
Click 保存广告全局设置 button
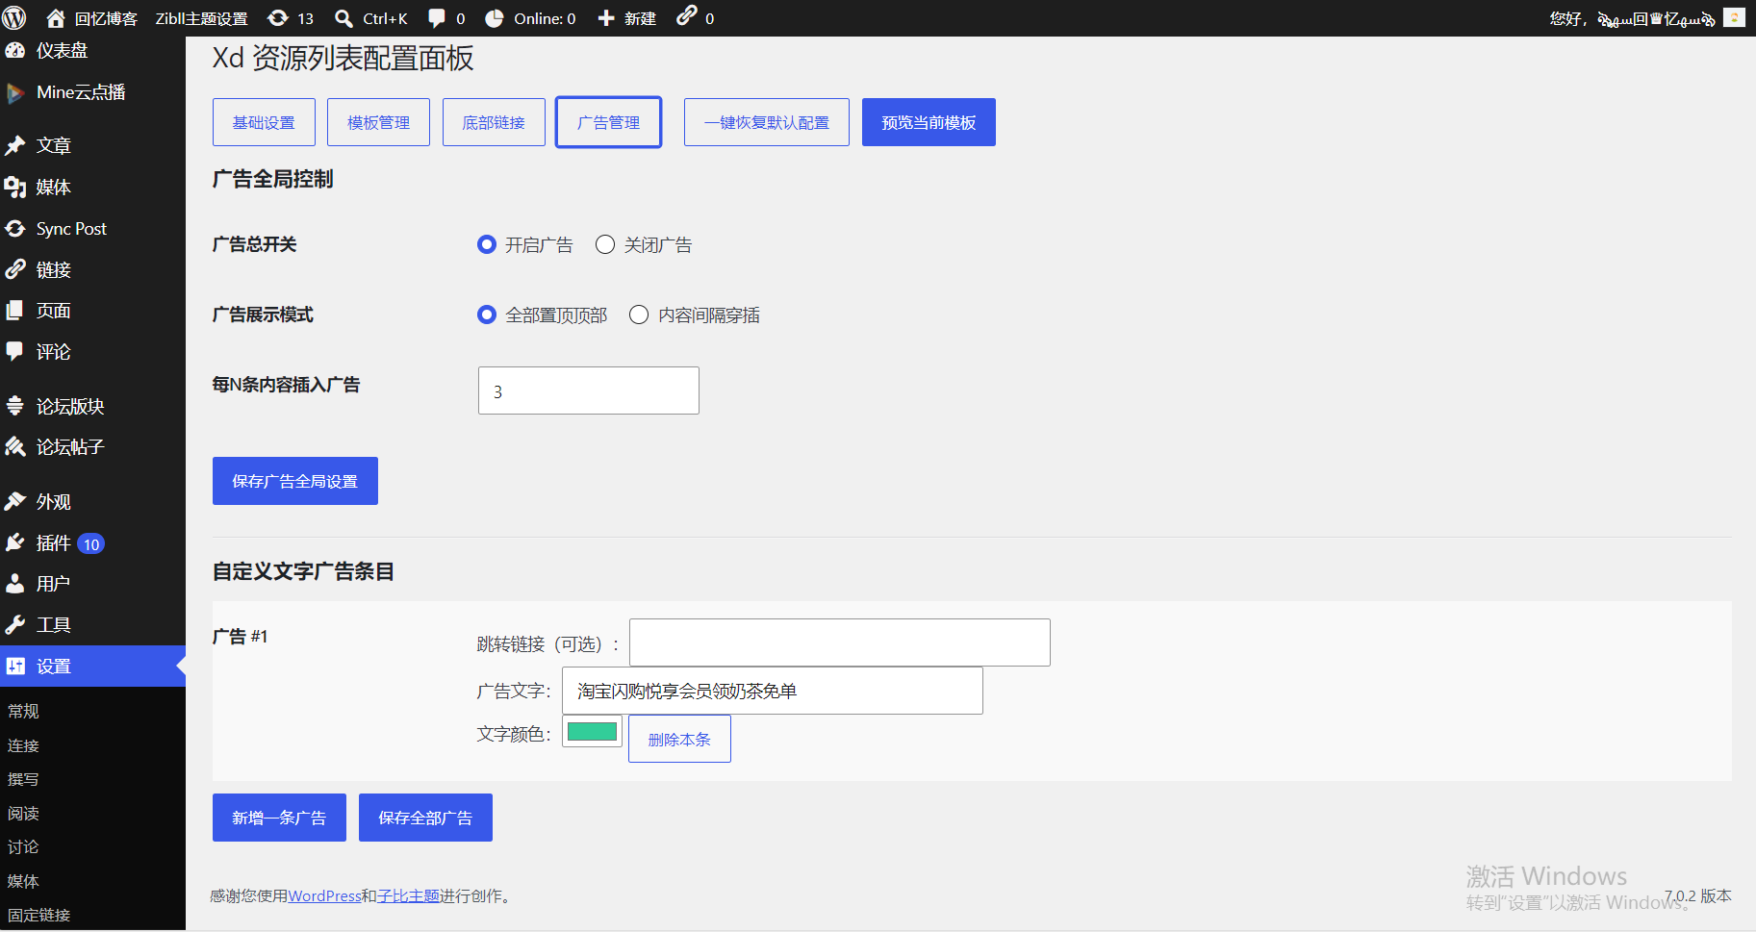[x=295, y=481]
